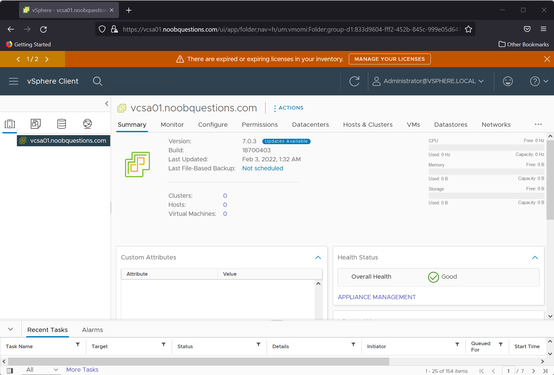Viewport: 554px width, 375px height.
Task: Switch to the Monitor tab
Action: pyautogui.click(x=172, y=125)
